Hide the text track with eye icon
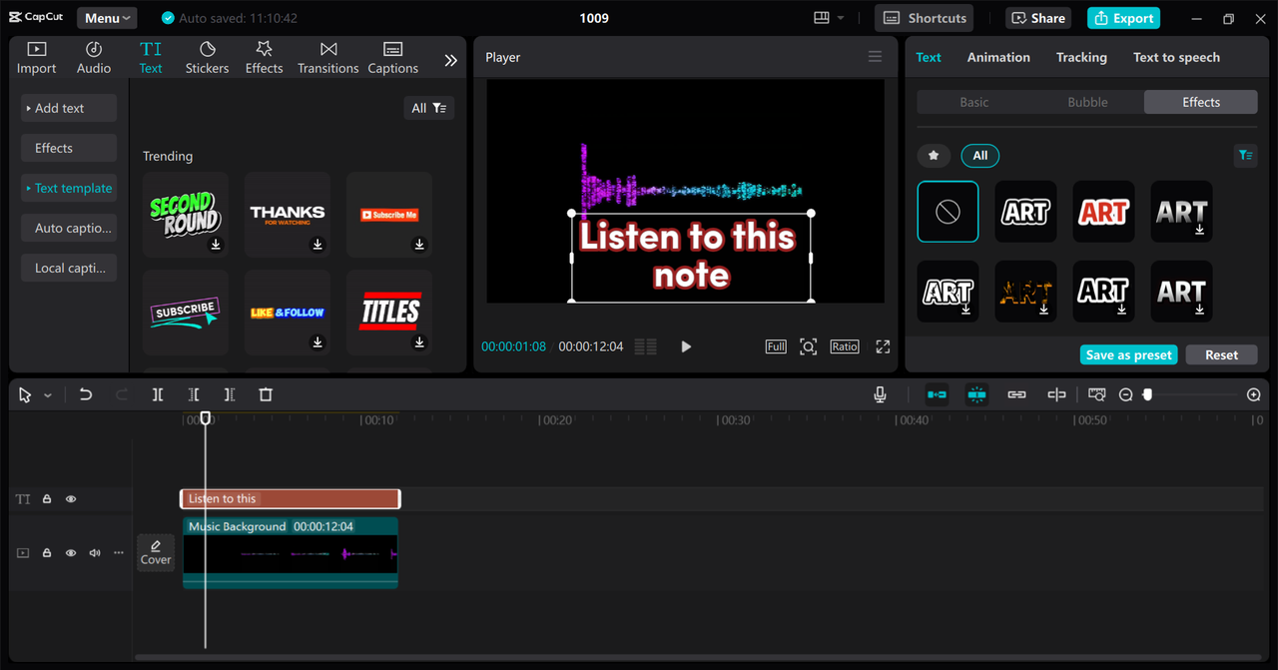1278x670 pixels. 71,499
